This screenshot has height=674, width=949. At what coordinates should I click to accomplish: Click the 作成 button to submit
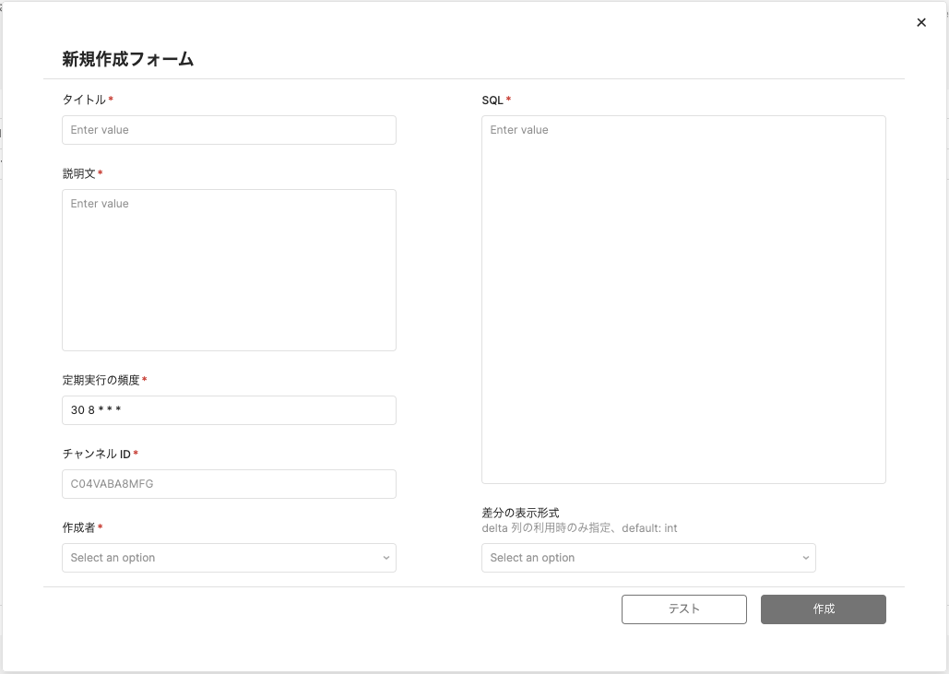point(823,609)
